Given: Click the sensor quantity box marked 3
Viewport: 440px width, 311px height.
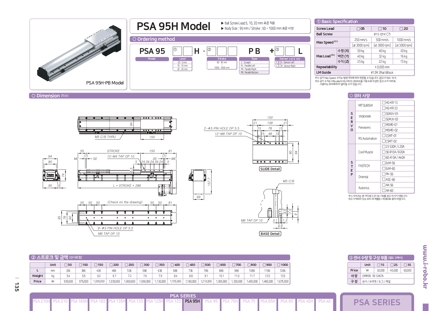Looking at the screenshot, I should [279, 51].
